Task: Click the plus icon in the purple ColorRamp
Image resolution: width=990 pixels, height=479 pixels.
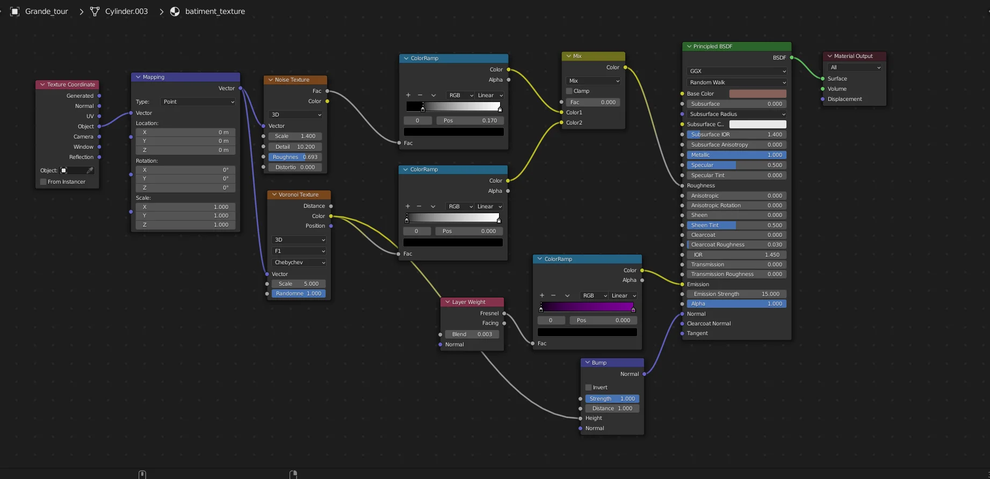Action: (542, 295)
